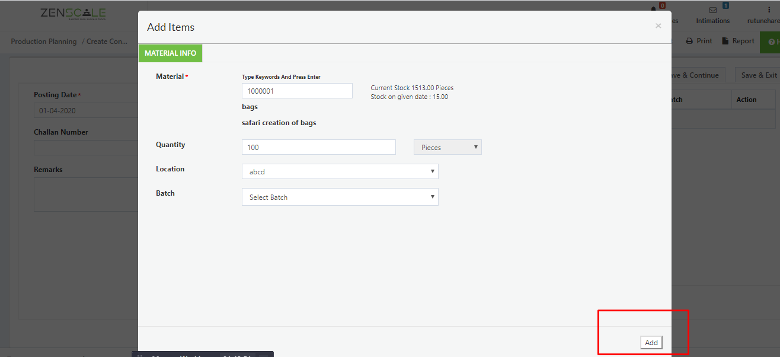Click the Remarks text area
The image size is (780, 357).
(x=86, y=195)
